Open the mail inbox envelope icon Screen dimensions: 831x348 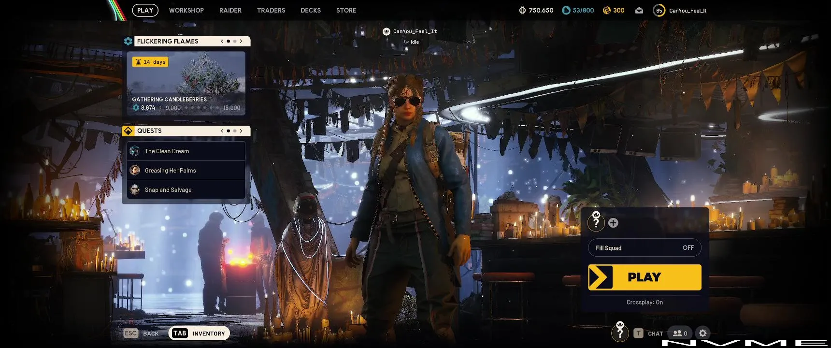click(x=639, y=10)
